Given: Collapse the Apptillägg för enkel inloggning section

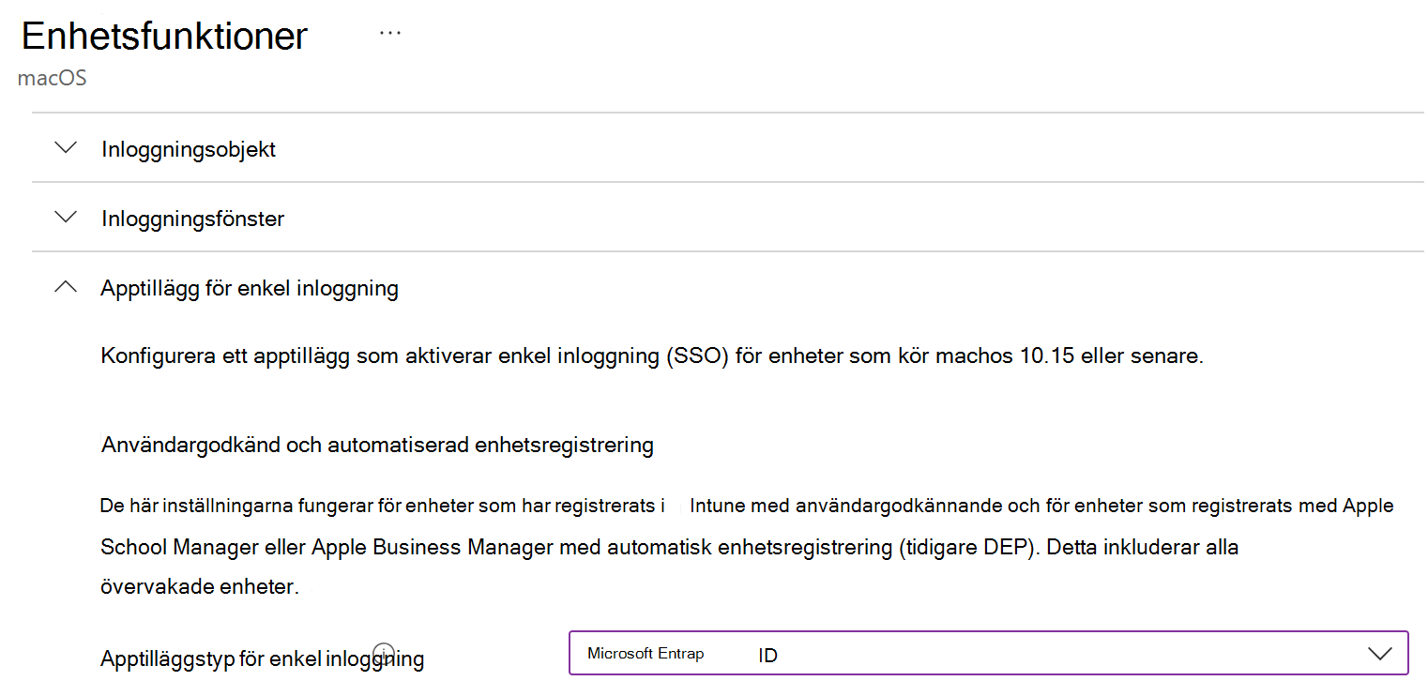Looking at the screenshot, I should point(249,287).
